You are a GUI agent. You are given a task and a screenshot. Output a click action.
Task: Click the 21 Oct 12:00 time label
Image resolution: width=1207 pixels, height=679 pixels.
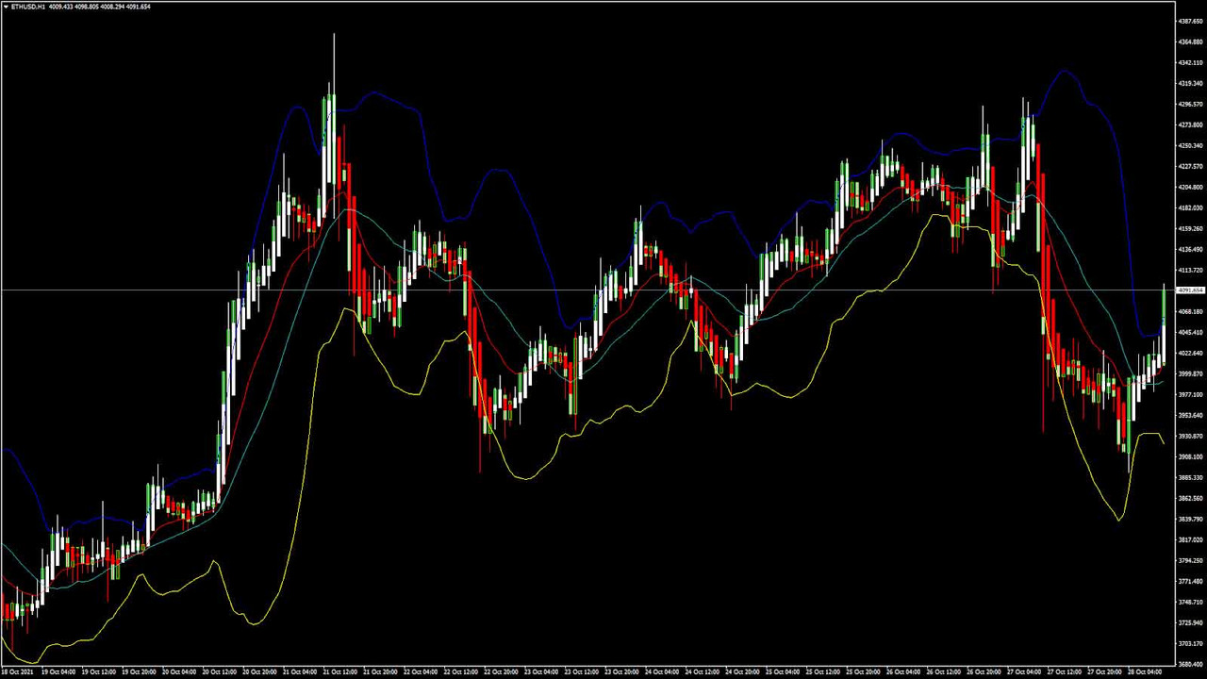click(x=339, y=672)
